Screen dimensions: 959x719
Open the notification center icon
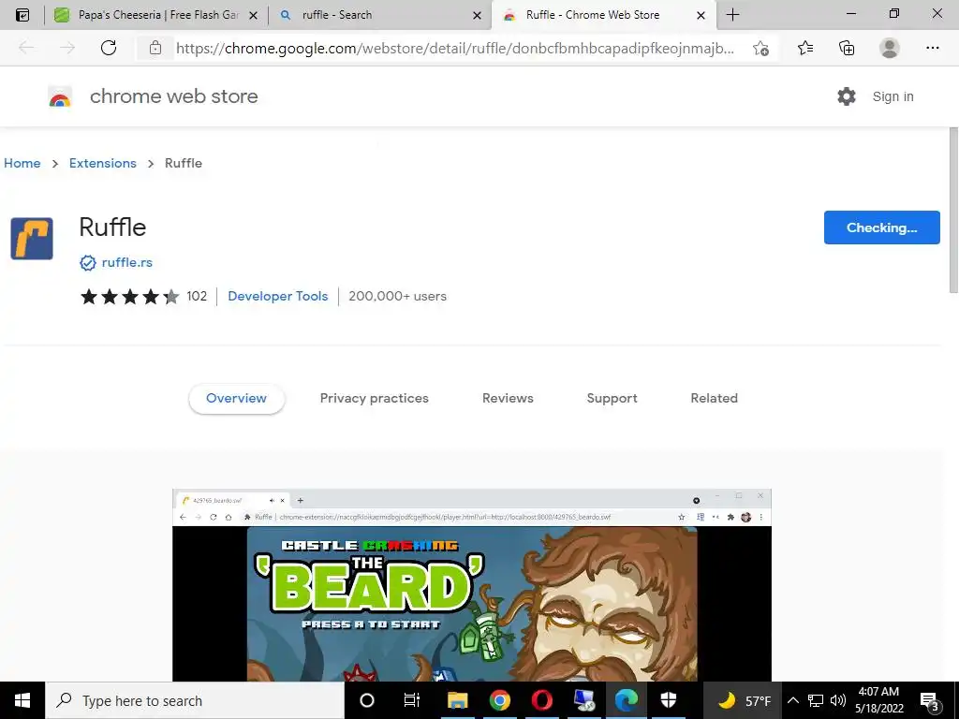930,701
